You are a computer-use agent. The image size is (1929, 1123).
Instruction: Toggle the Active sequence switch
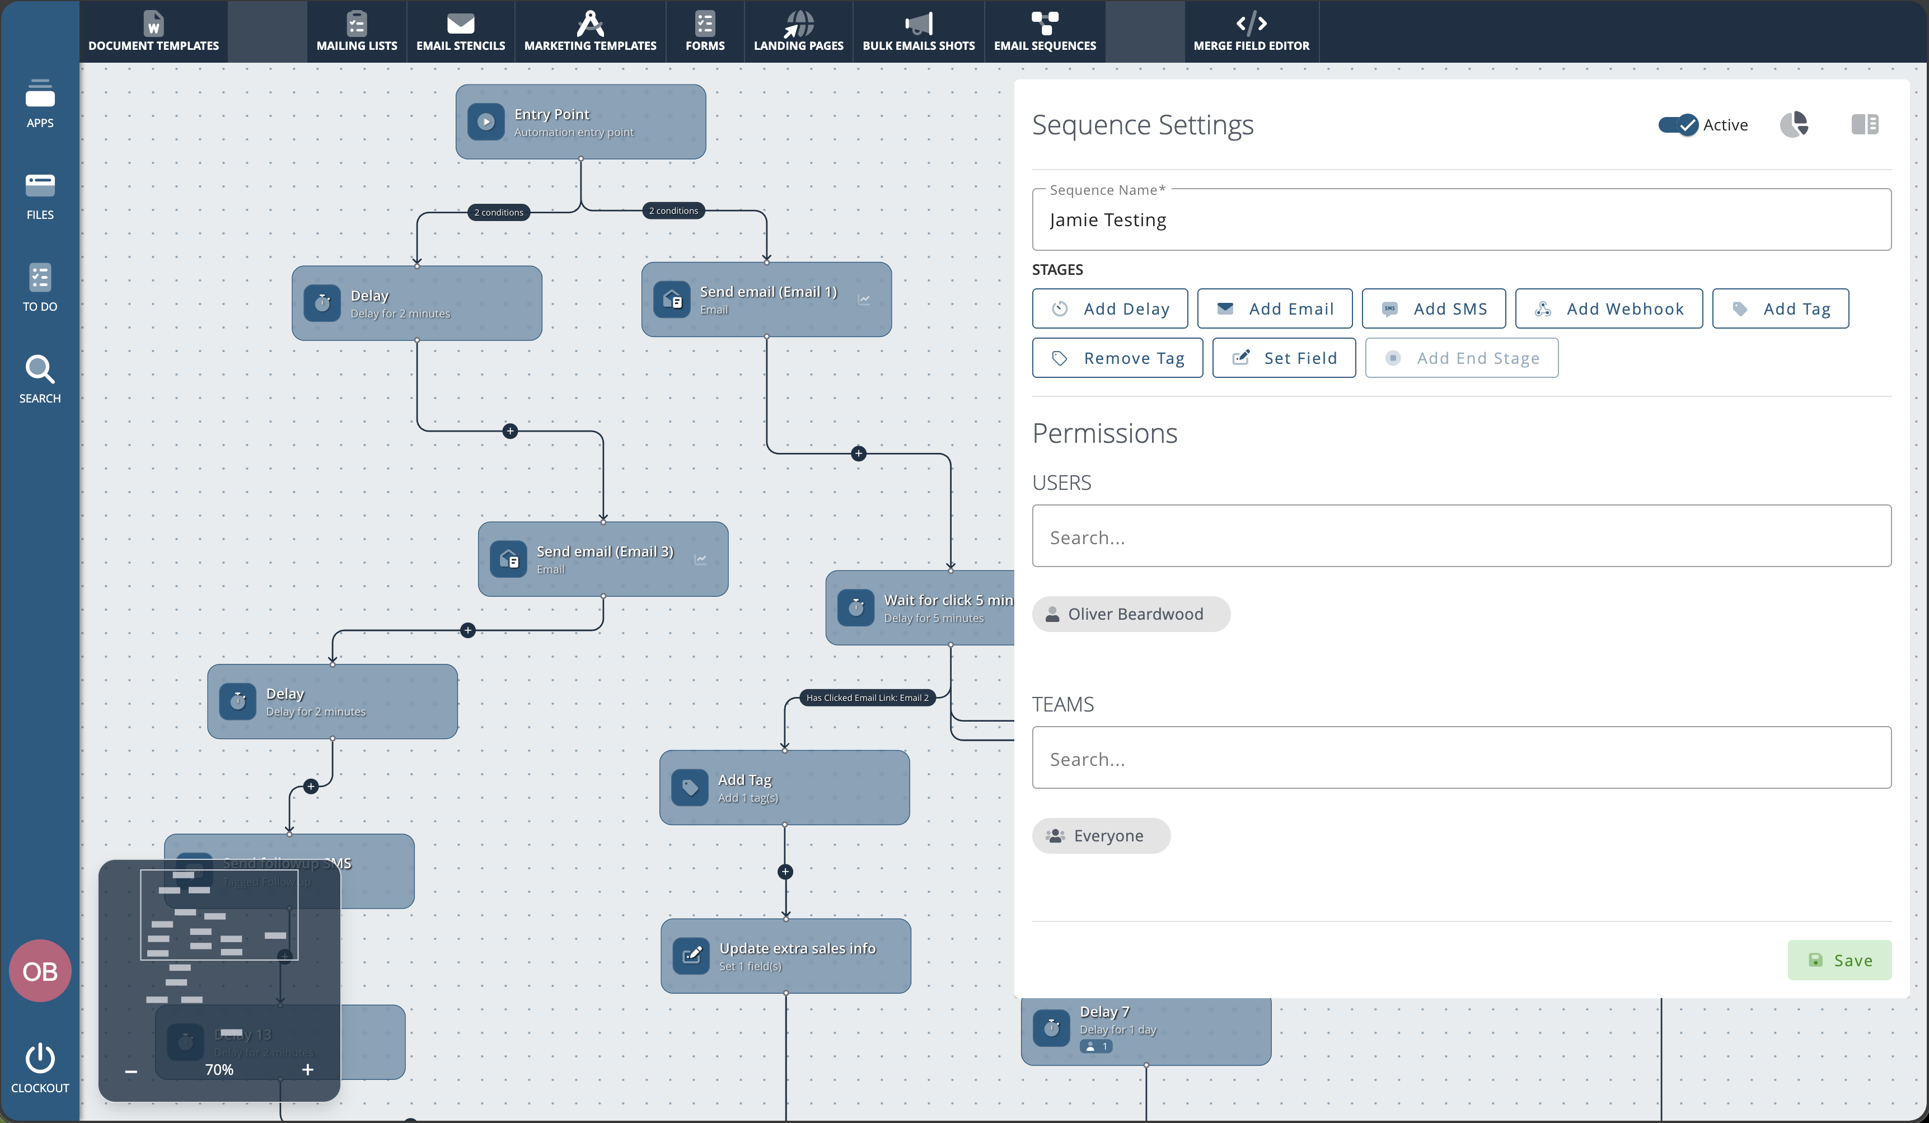1678,125
